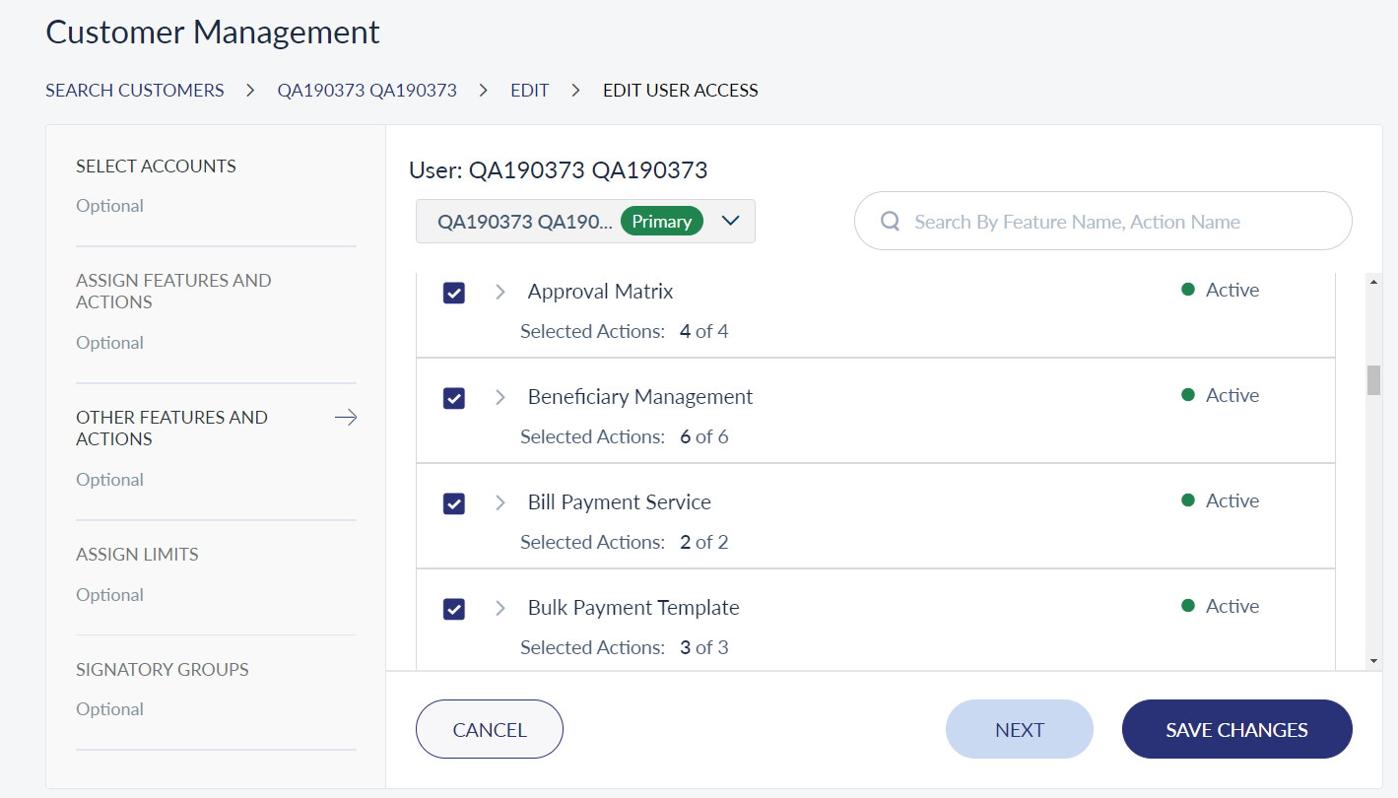Click the scrollbar down arrow

pos(1373,660)
